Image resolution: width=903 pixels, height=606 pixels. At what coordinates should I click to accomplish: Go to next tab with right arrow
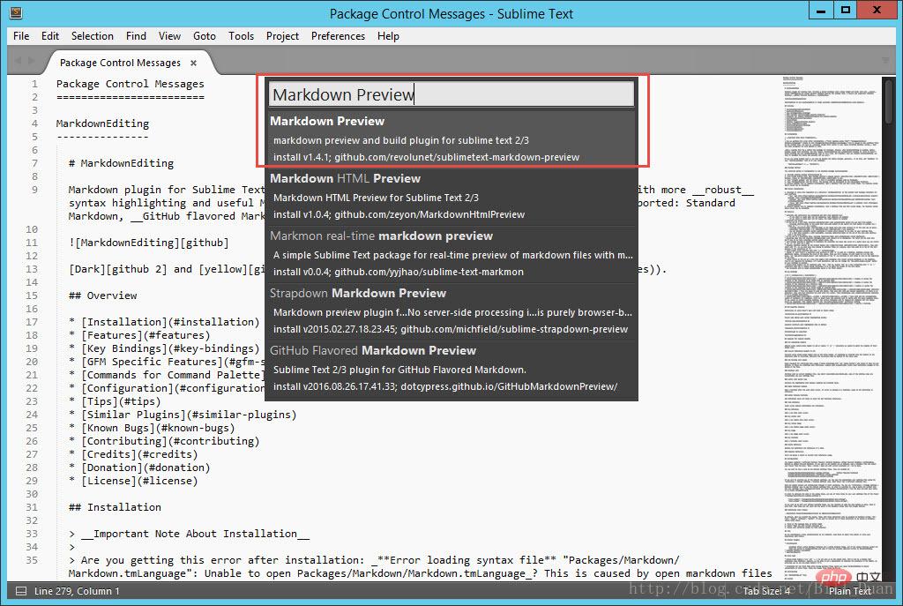[31, 61]
